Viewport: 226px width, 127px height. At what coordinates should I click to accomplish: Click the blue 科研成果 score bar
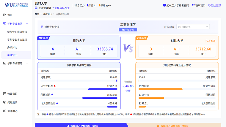(100, 98)
